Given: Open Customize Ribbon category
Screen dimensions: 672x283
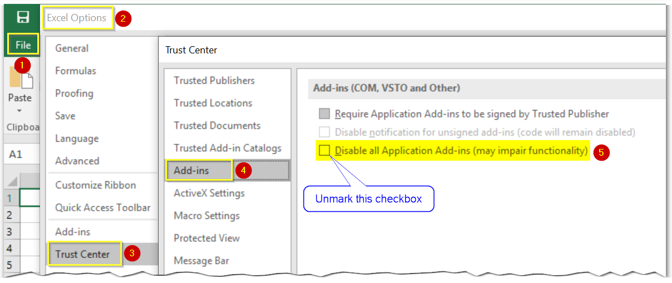Looking at the screenshot, I should click(x=96, y=185).
